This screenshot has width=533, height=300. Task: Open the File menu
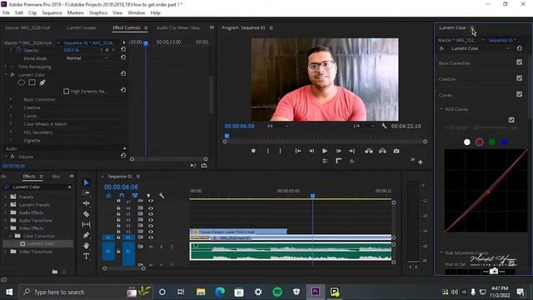(6, 12)
